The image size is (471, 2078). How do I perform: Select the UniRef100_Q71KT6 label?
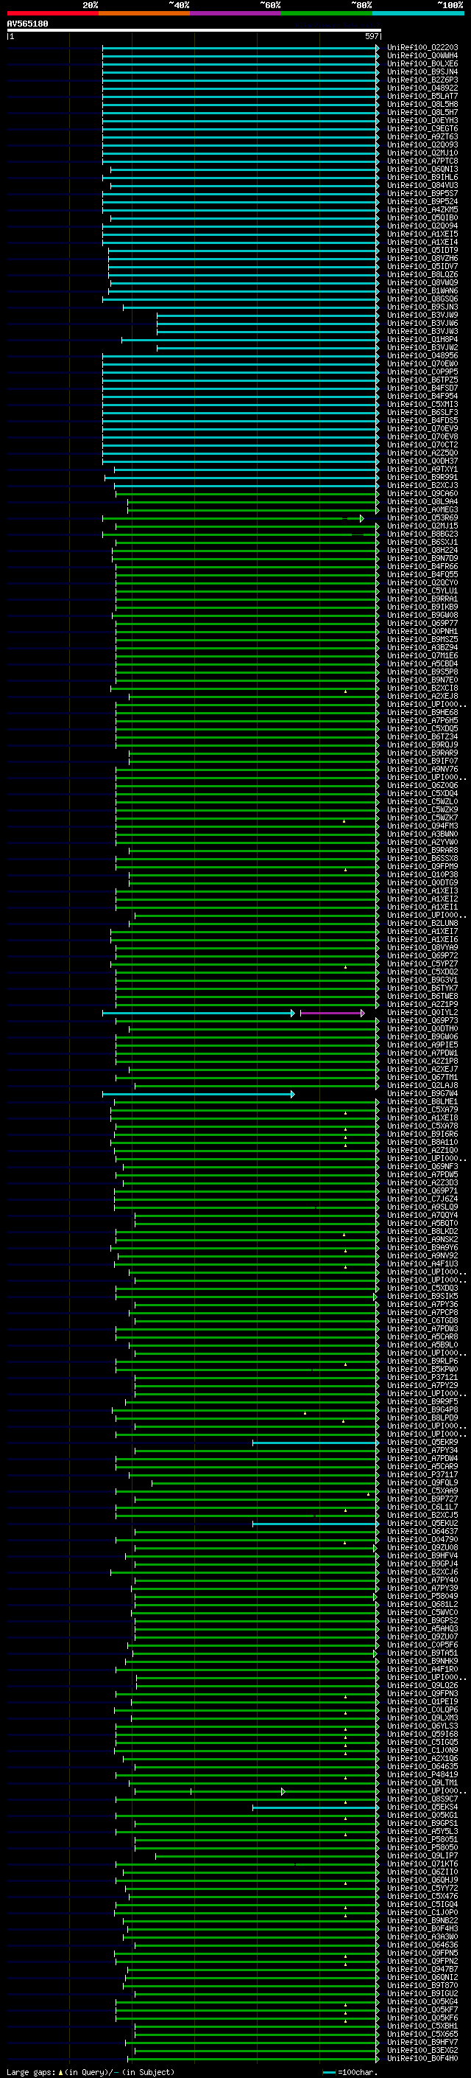[x=422, y=1865]
